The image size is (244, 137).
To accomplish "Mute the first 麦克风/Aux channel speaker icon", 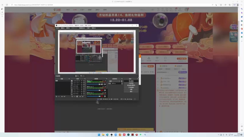I will coord(102,84).
